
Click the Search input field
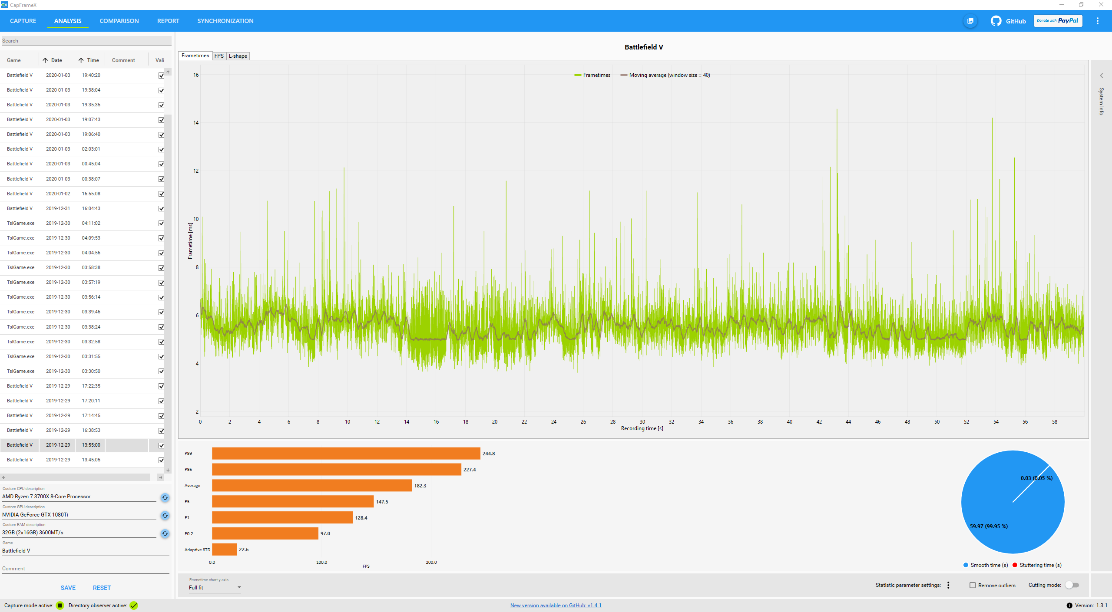[86, 41]
